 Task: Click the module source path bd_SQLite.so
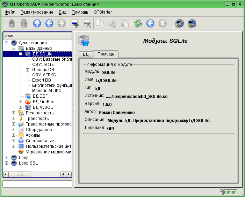[137, 97]
